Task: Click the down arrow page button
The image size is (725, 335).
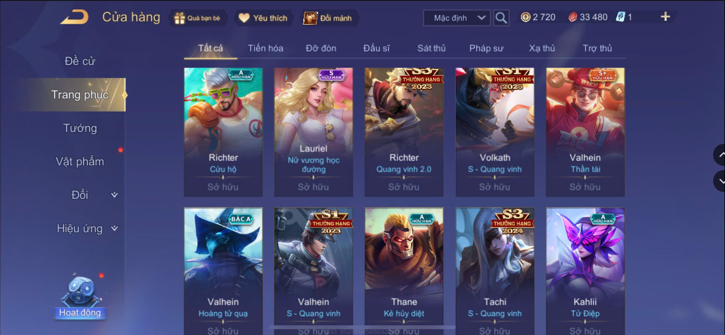Action: [720, 181]
